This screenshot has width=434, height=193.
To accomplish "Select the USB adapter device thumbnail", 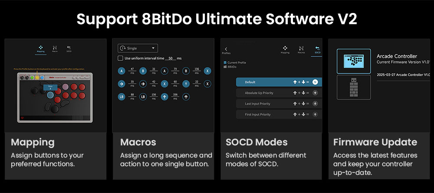I will [x=354, y=88].
